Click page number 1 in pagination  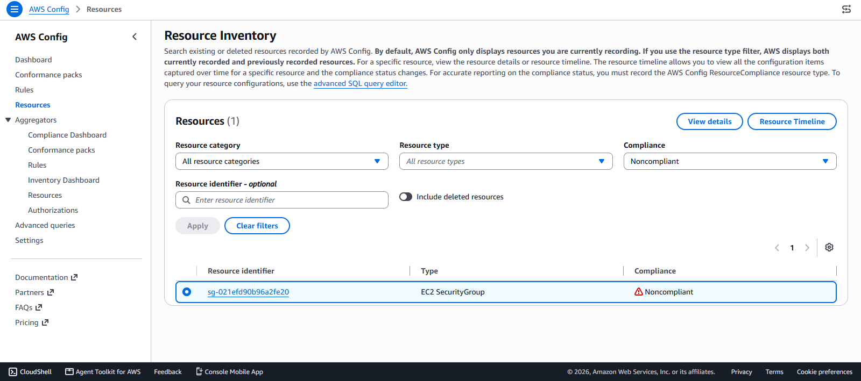[x=792, y=248]
